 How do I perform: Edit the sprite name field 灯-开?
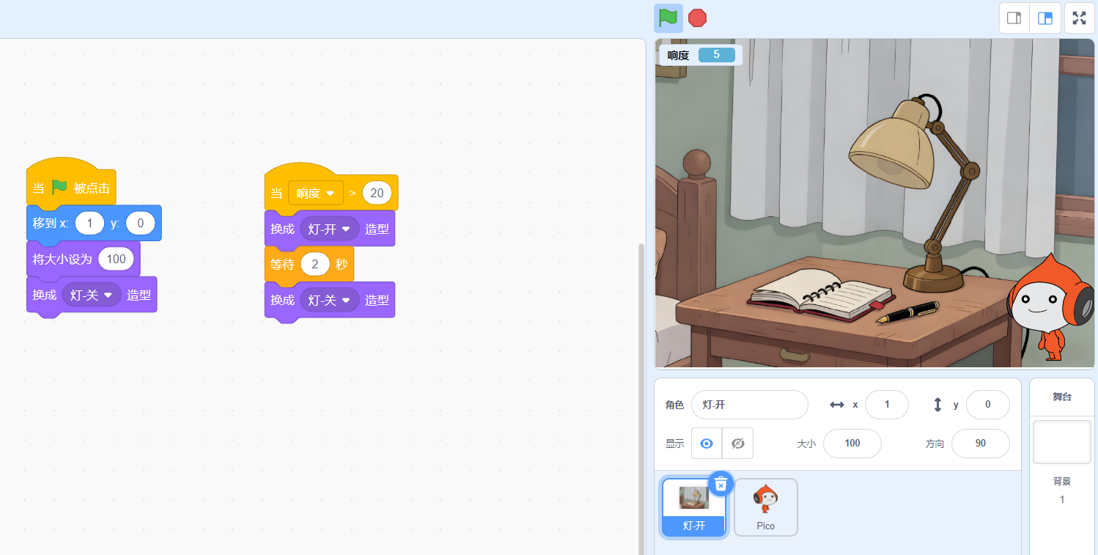(x=750, y=405)
